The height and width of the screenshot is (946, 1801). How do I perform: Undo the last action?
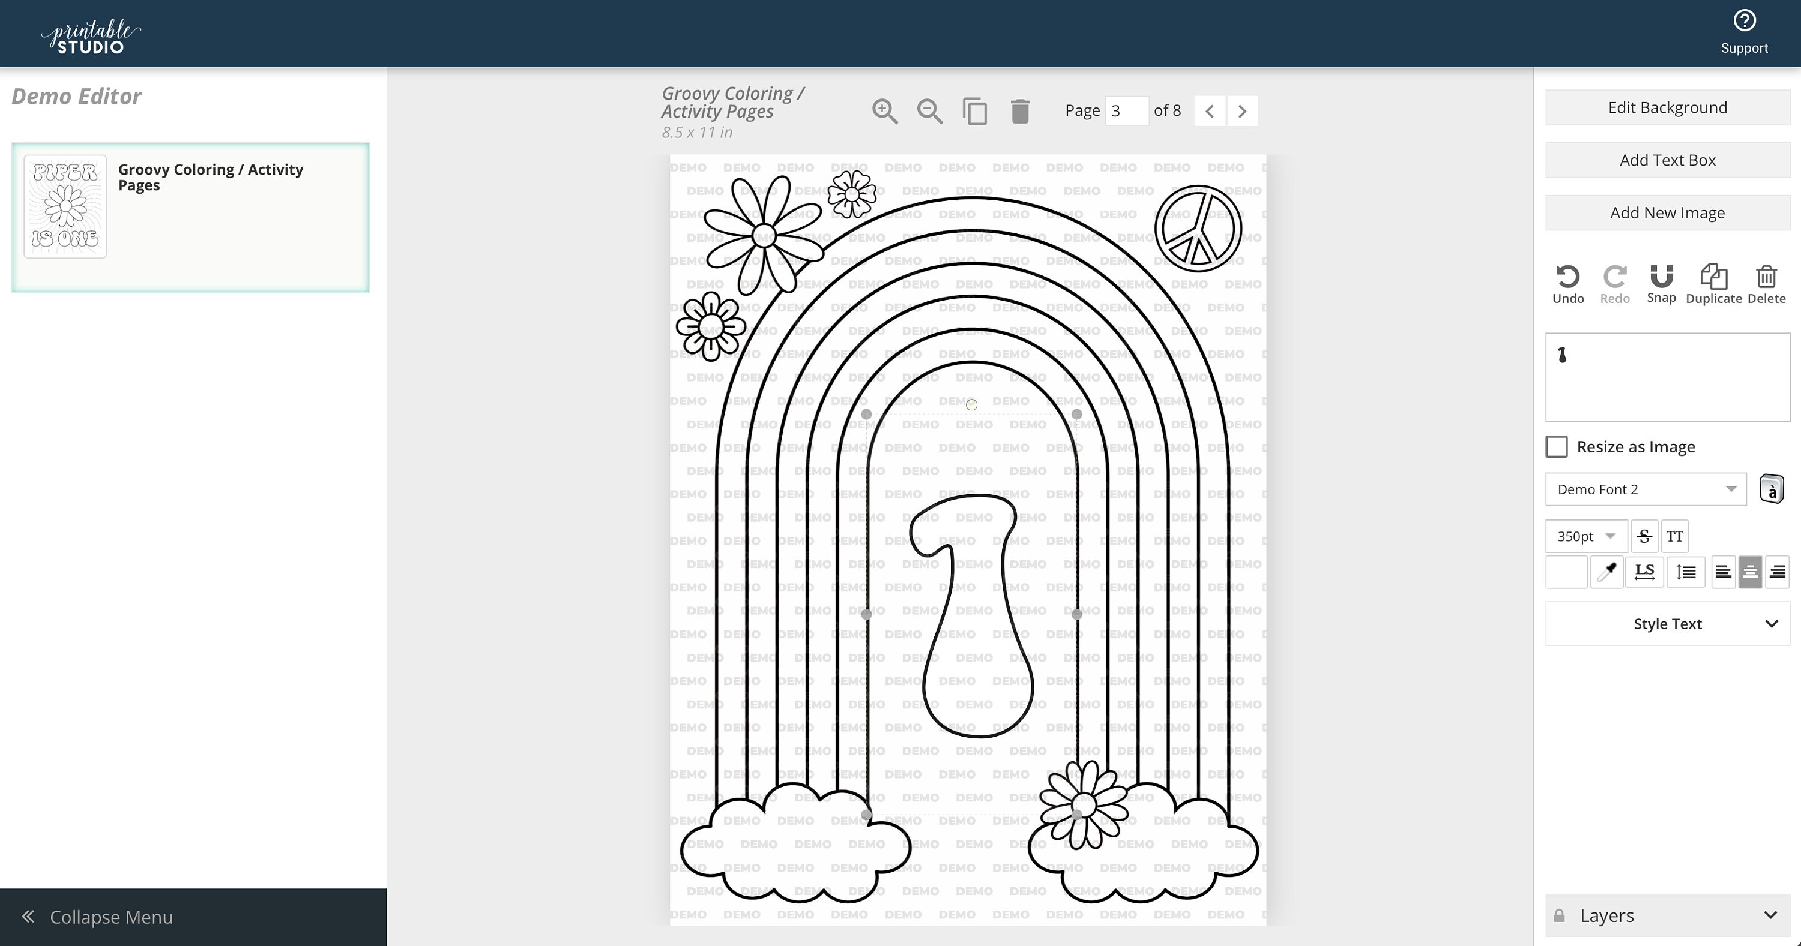pos(1568,284)
